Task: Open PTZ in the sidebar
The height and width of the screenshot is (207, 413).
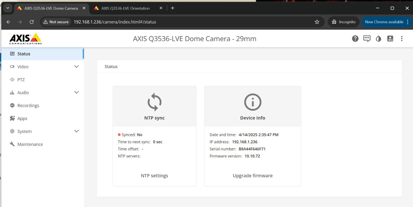Action: (43, 79)
